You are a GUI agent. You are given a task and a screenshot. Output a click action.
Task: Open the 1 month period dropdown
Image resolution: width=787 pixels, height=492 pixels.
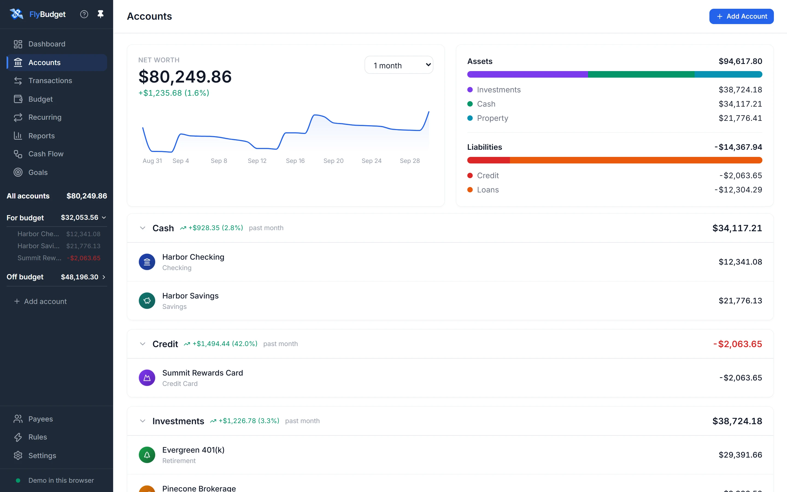coord(399,65)
